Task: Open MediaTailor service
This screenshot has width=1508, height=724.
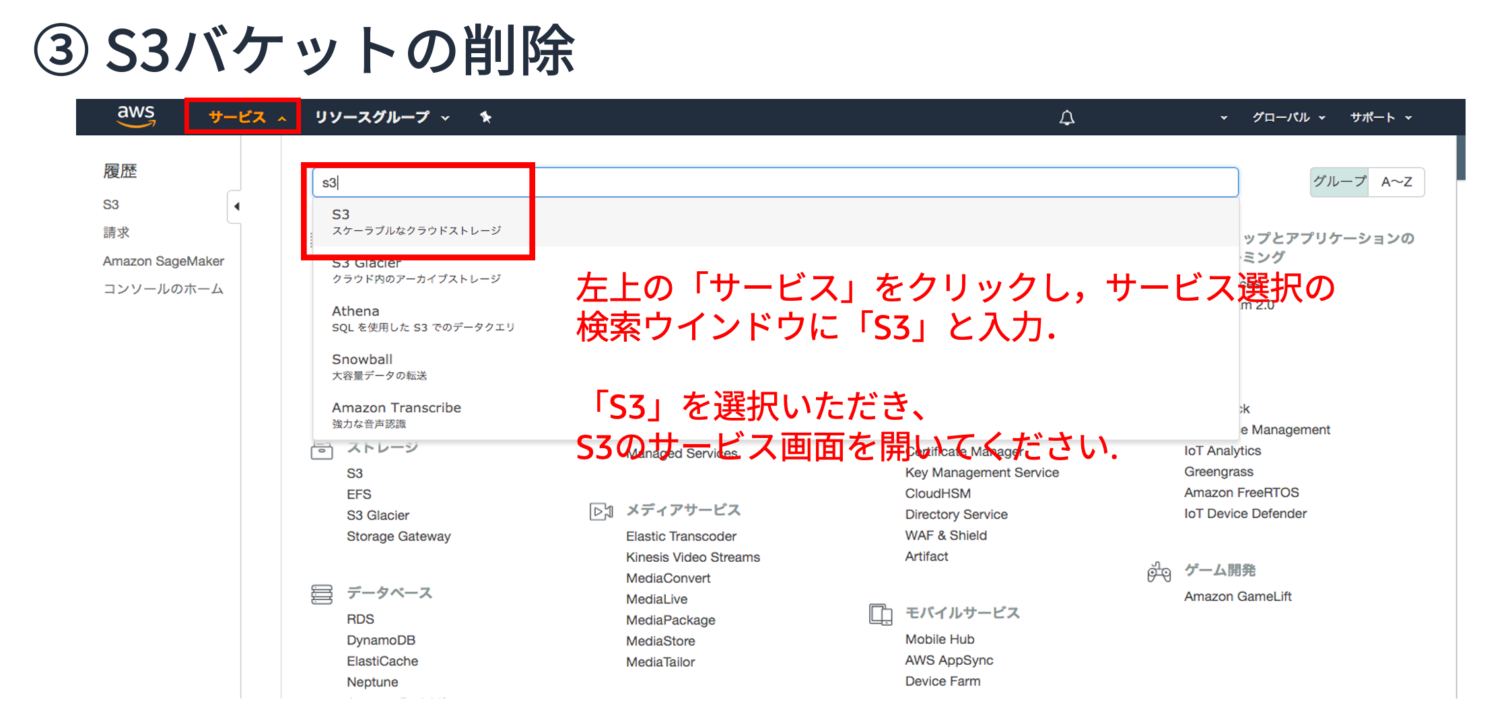Action: [x=660, y=661]
